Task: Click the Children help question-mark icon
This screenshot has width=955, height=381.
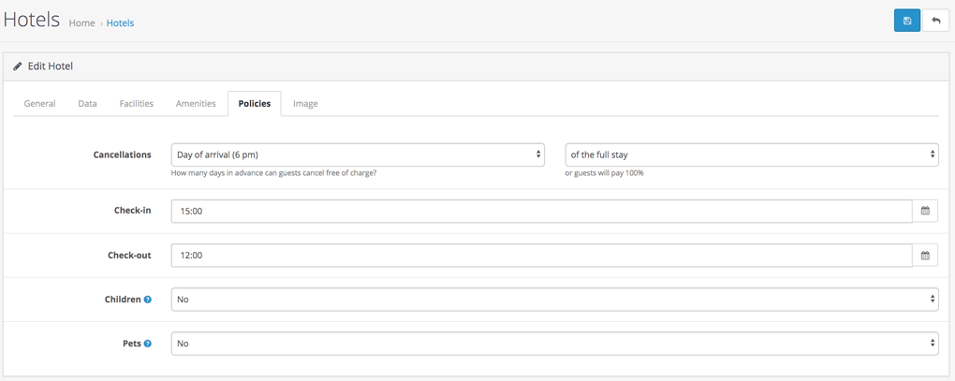Action: coord(147,300)
